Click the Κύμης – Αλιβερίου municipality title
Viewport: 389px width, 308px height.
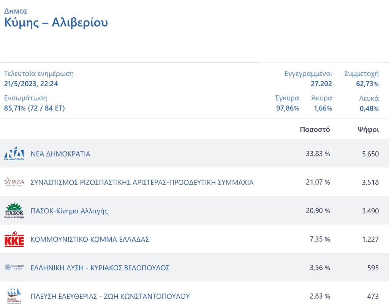pos(56,22)
